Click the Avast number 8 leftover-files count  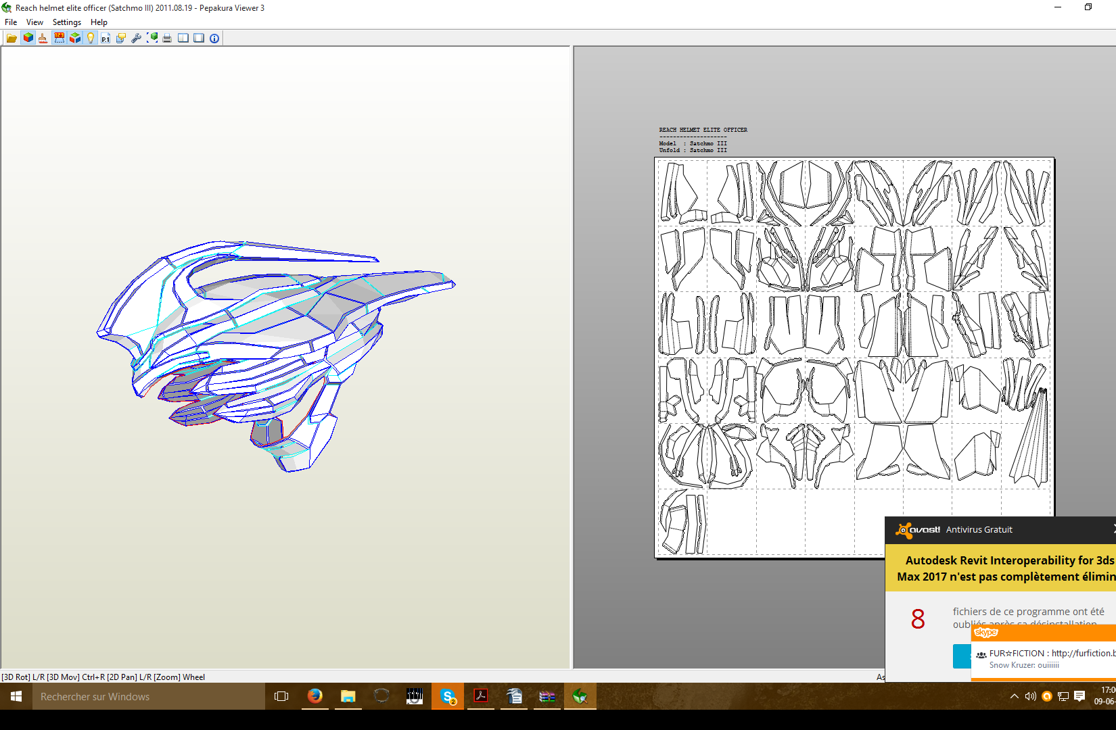point(918,619)
